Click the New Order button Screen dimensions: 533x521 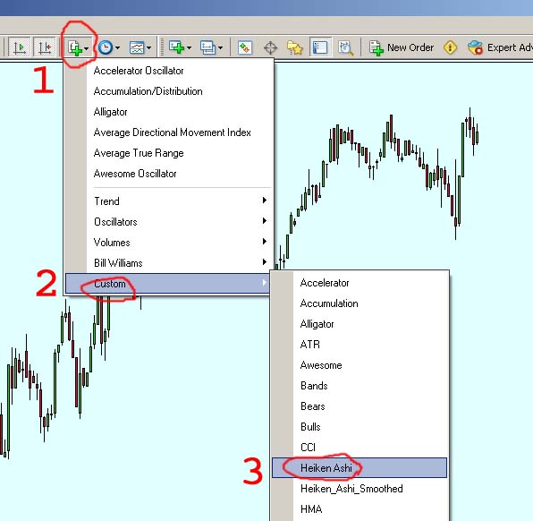click(x=402, y=47)
